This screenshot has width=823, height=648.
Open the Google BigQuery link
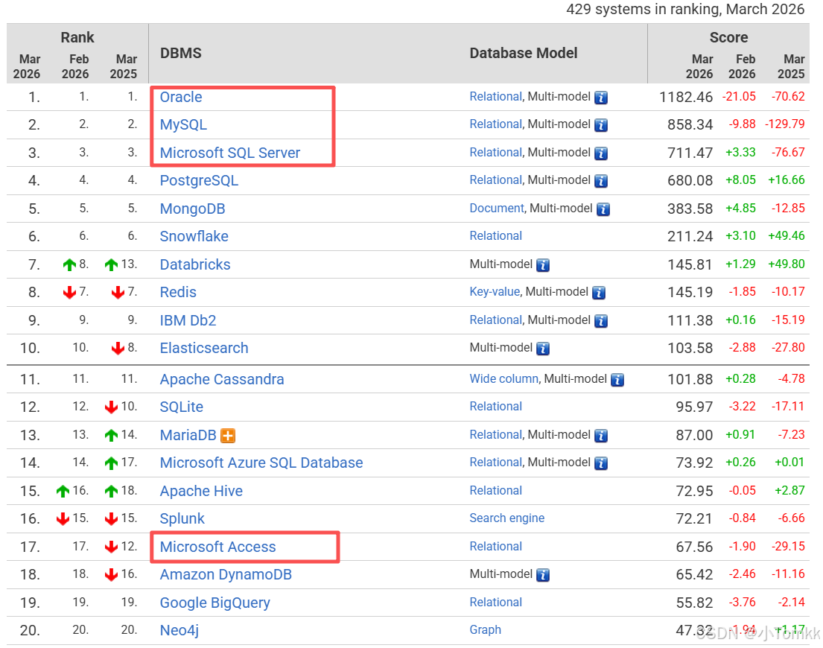(215, 603)
